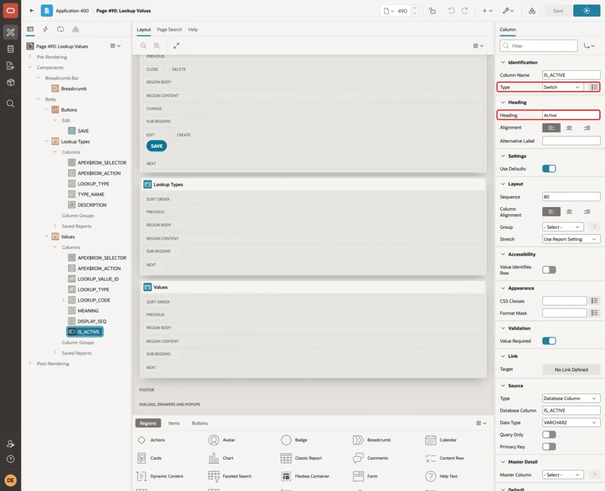Screen dimensions: 605x491
Task: Collapse the Identification section
Action: pyautogui.click(x=503, y=62)
